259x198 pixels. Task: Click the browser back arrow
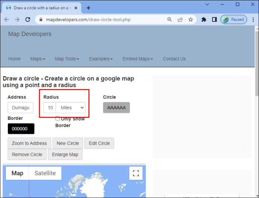pos(7,20)
